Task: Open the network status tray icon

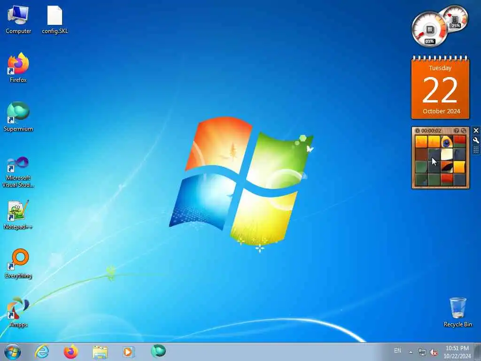Action: pyautogui.click(x=422, y=353)
